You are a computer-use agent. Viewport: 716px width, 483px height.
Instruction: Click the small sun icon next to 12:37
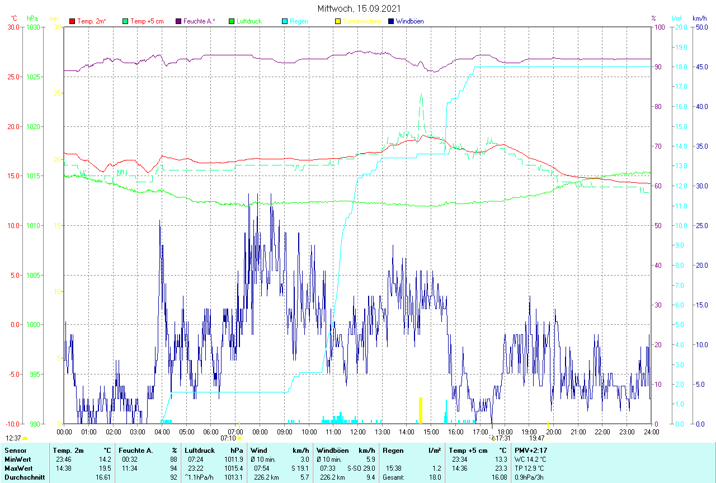25,439
